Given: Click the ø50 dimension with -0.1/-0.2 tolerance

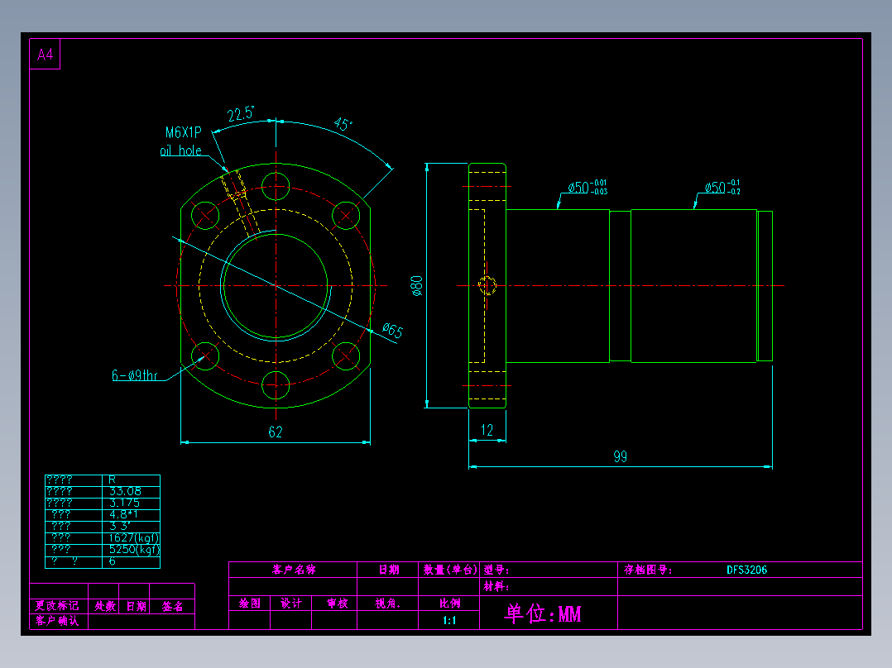Looking at the screenshot, I should click(x=722, y=188).
